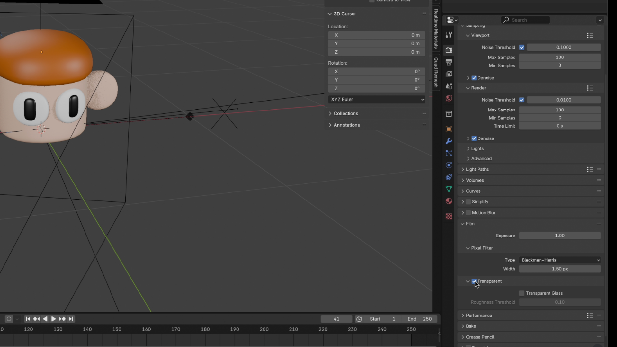The width and height of the screenshot is (617, 347).
Task: Click the Use Preview Range clock icon
Action: 359,319
